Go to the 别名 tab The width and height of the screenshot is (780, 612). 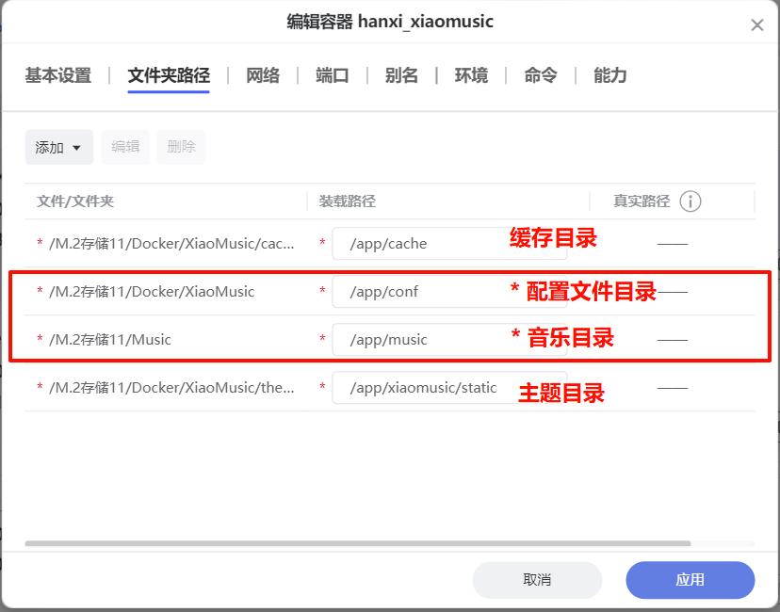click(401, 75)
